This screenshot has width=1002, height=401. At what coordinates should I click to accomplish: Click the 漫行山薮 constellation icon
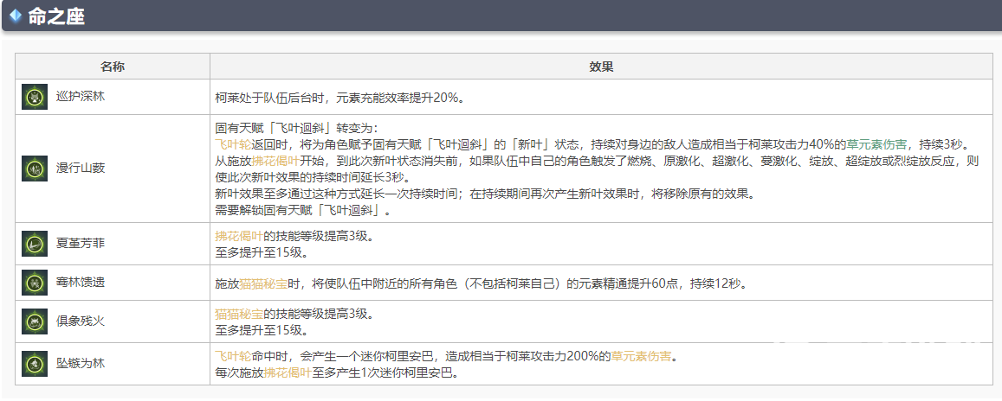click(34, 169)
